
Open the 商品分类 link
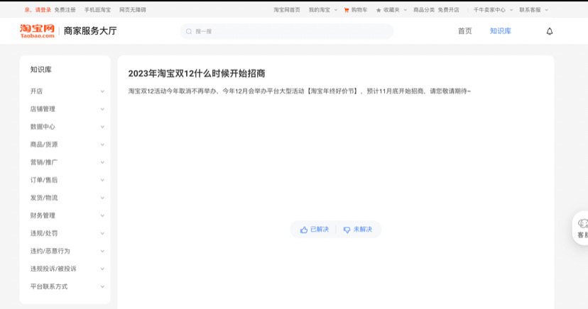point(424,10)
